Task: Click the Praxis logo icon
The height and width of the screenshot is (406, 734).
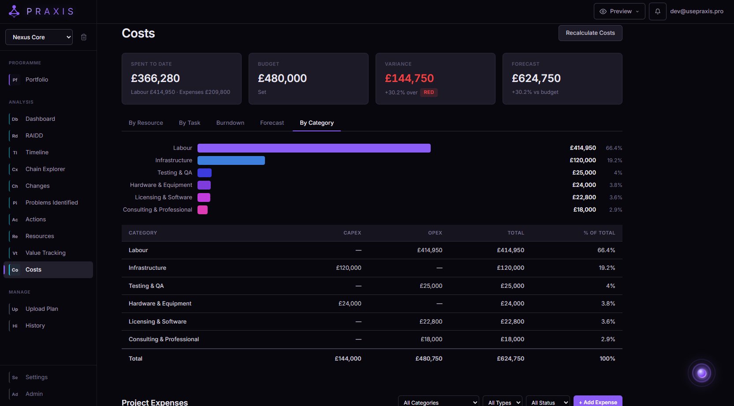Action: click(x=14, y=11)
